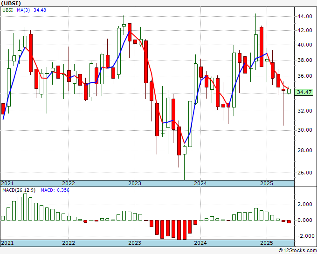Viewport: 317px width, 254px height.
Task: Click the MA(3) legend label
Action: pos(23,10)
